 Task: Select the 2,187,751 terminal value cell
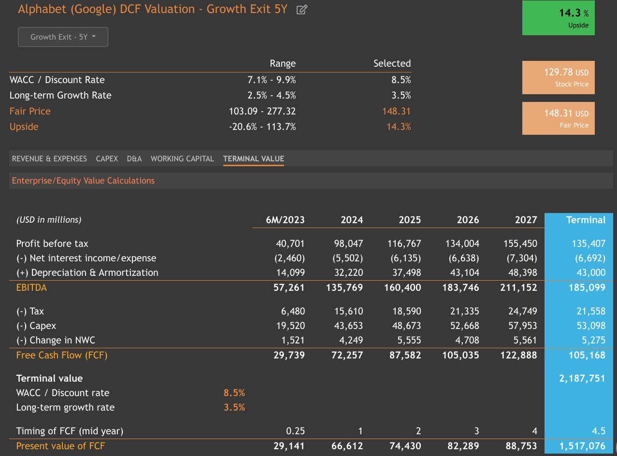point(582,378)
